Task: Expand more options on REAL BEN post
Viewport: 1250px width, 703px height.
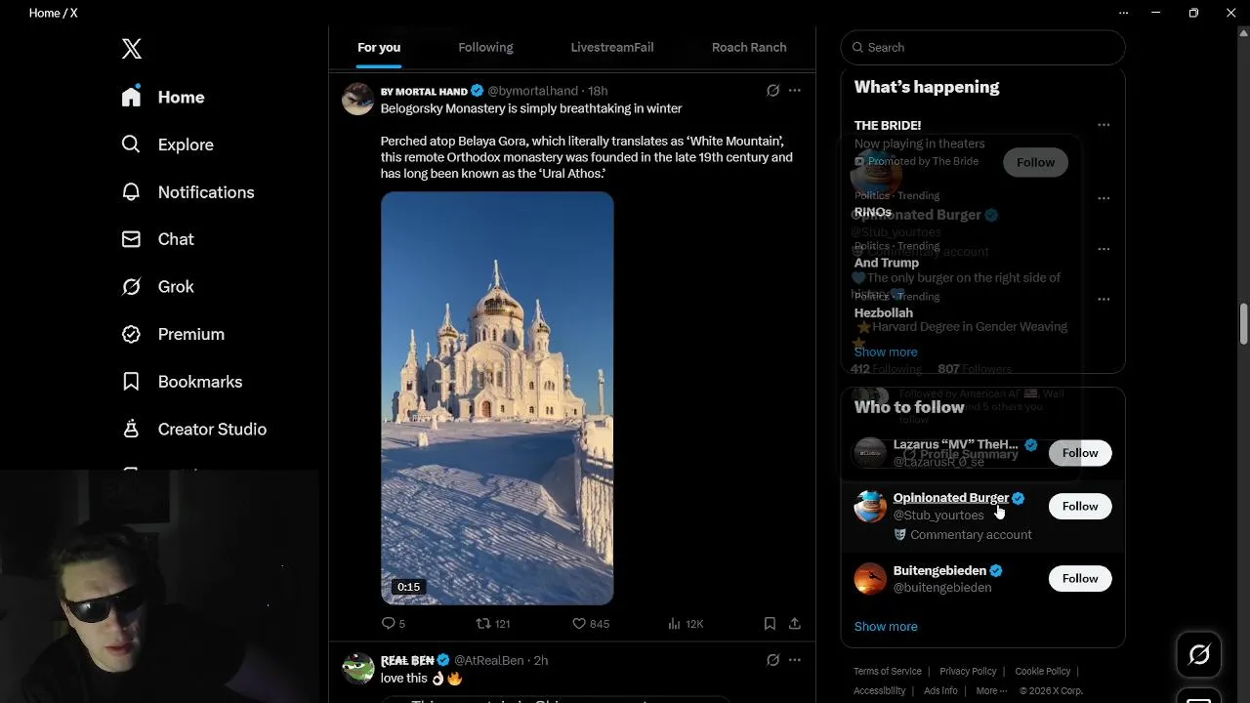Action: tap(795, 660)
